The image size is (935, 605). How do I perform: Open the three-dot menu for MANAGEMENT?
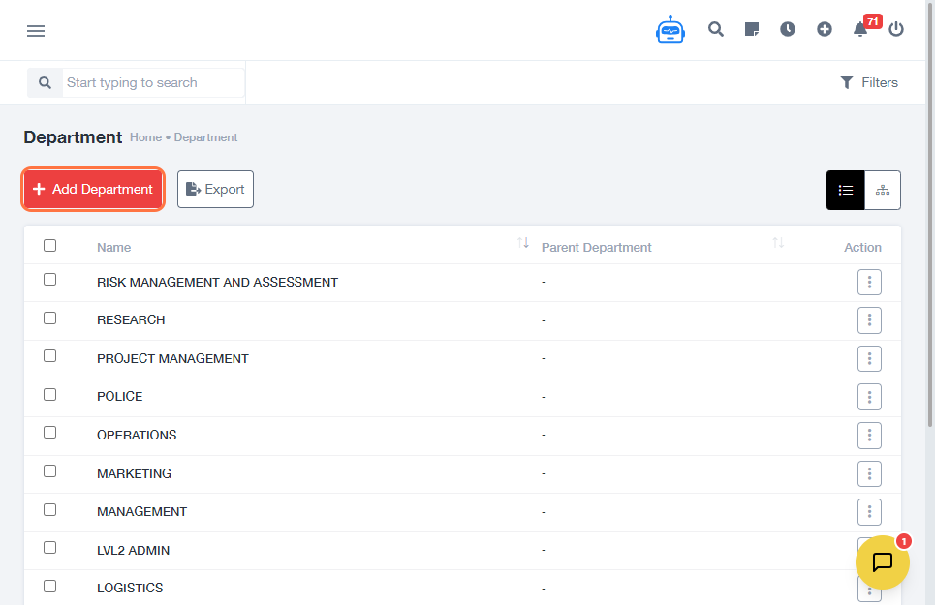pyautogui.click(x=869, y=512)
